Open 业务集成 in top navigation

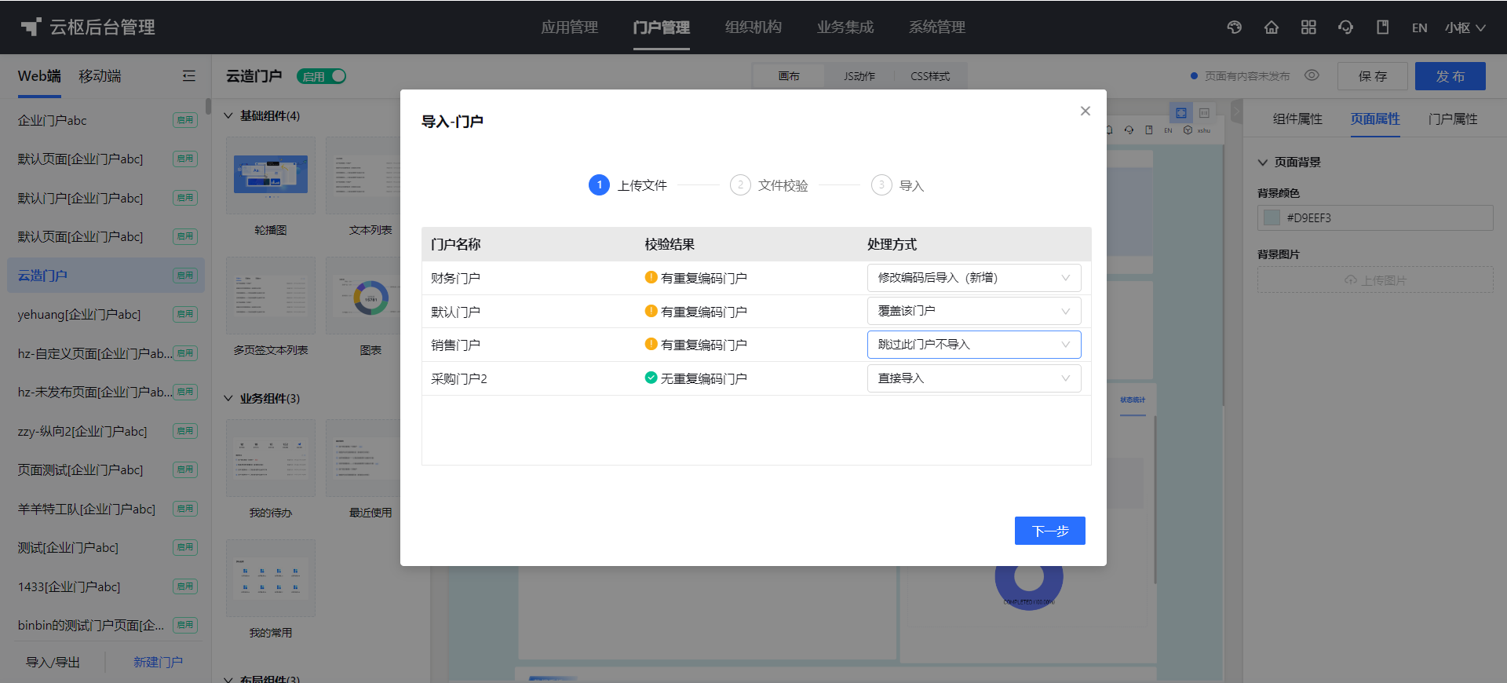[845, 27]
